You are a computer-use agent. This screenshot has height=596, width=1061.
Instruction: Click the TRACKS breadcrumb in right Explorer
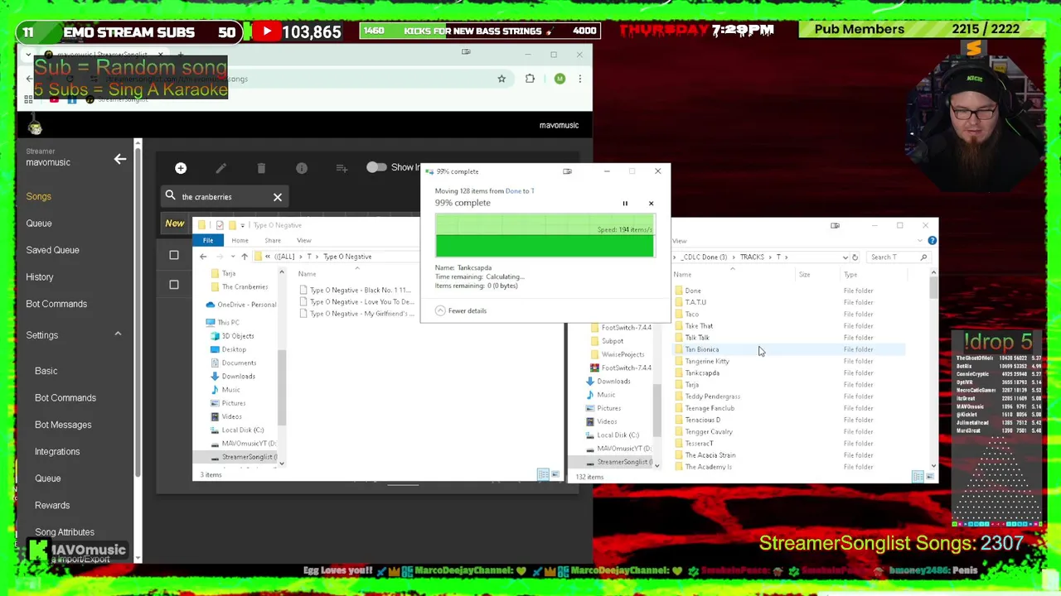[x=752, y=257]
